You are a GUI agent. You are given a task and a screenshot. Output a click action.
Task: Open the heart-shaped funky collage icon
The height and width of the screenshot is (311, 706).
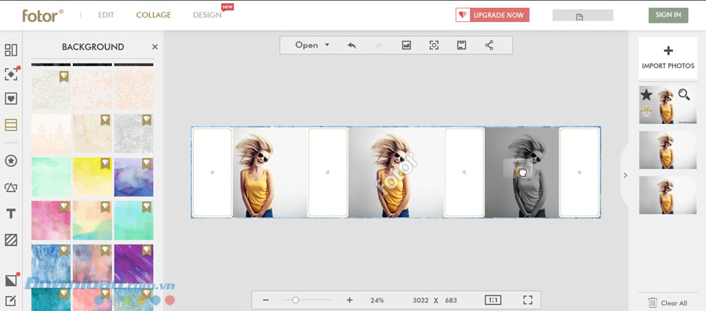pos(11,99)
